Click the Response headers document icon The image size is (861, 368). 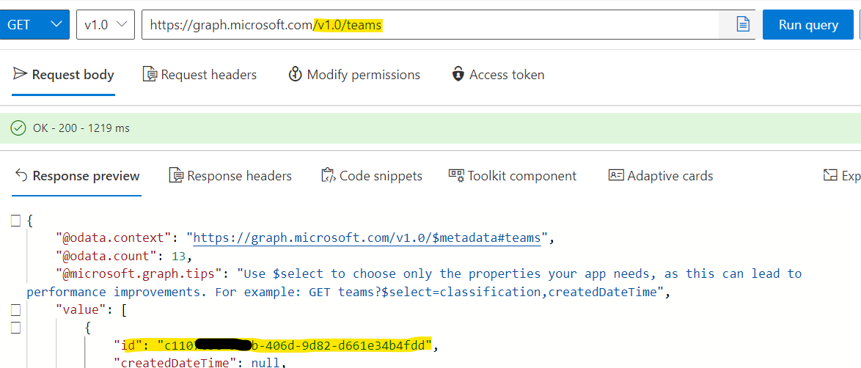tap(176, 175)
